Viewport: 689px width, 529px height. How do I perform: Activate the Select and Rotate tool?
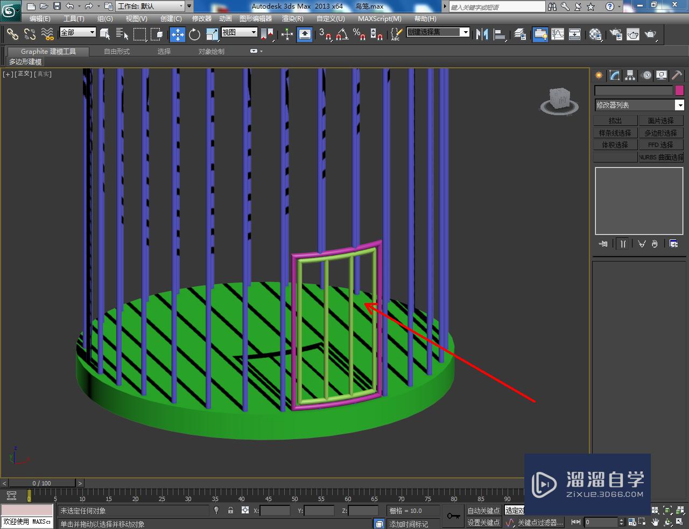click(x=194, y=34)
